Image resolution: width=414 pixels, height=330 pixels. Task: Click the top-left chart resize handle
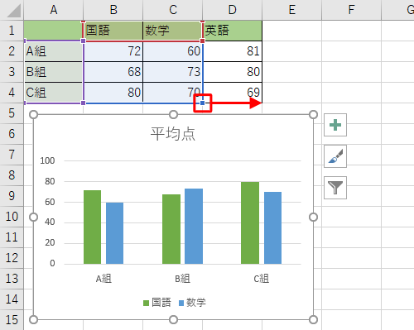pyautogui.click(x=33, y=114)
